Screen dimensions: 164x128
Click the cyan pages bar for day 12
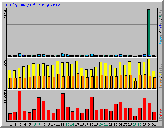(63, 55)
